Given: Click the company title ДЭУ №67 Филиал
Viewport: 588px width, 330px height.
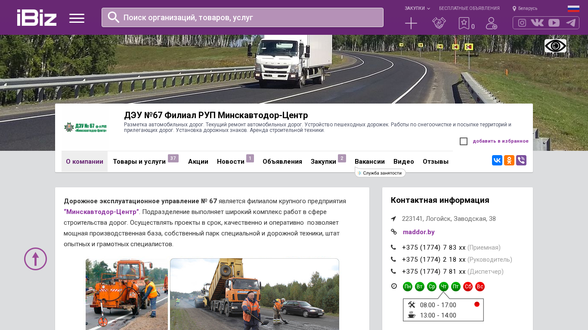Looking at the screenshot, I should tap(216, 115).
